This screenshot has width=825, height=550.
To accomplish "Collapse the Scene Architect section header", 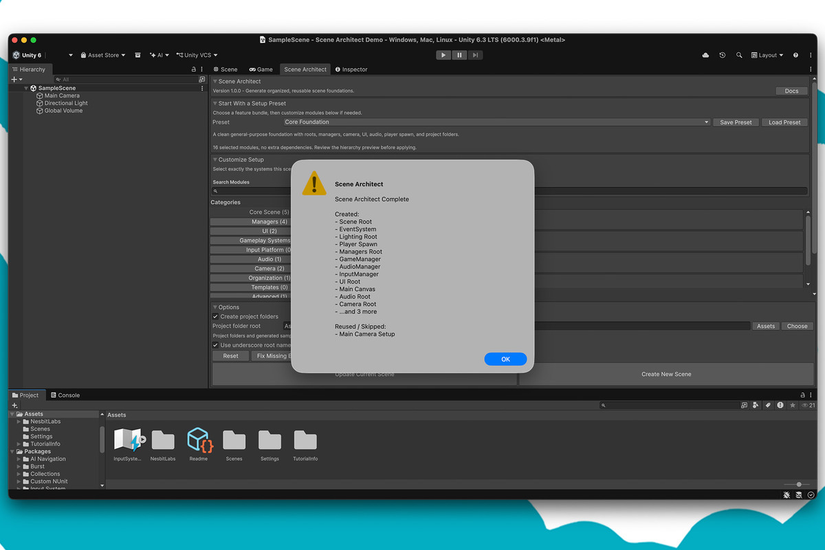I will click(x=214, y=81).
